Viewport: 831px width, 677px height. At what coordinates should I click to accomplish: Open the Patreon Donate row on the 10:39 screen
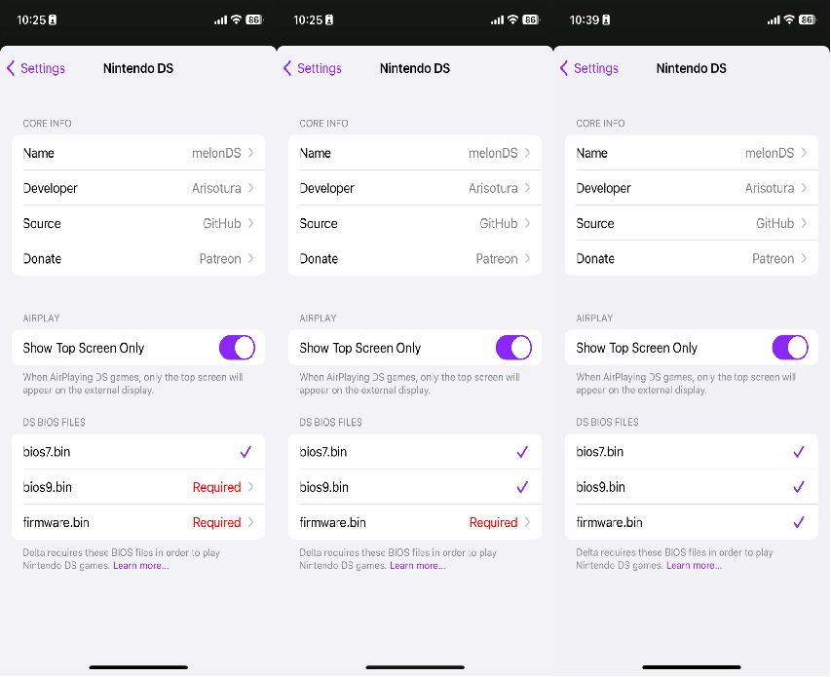pyautogui.click(x=692, y=258)
